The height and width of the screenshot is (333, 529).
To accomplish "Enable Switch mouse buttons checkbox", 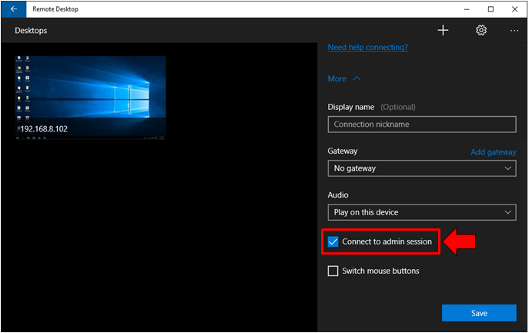I will point(333,271).
